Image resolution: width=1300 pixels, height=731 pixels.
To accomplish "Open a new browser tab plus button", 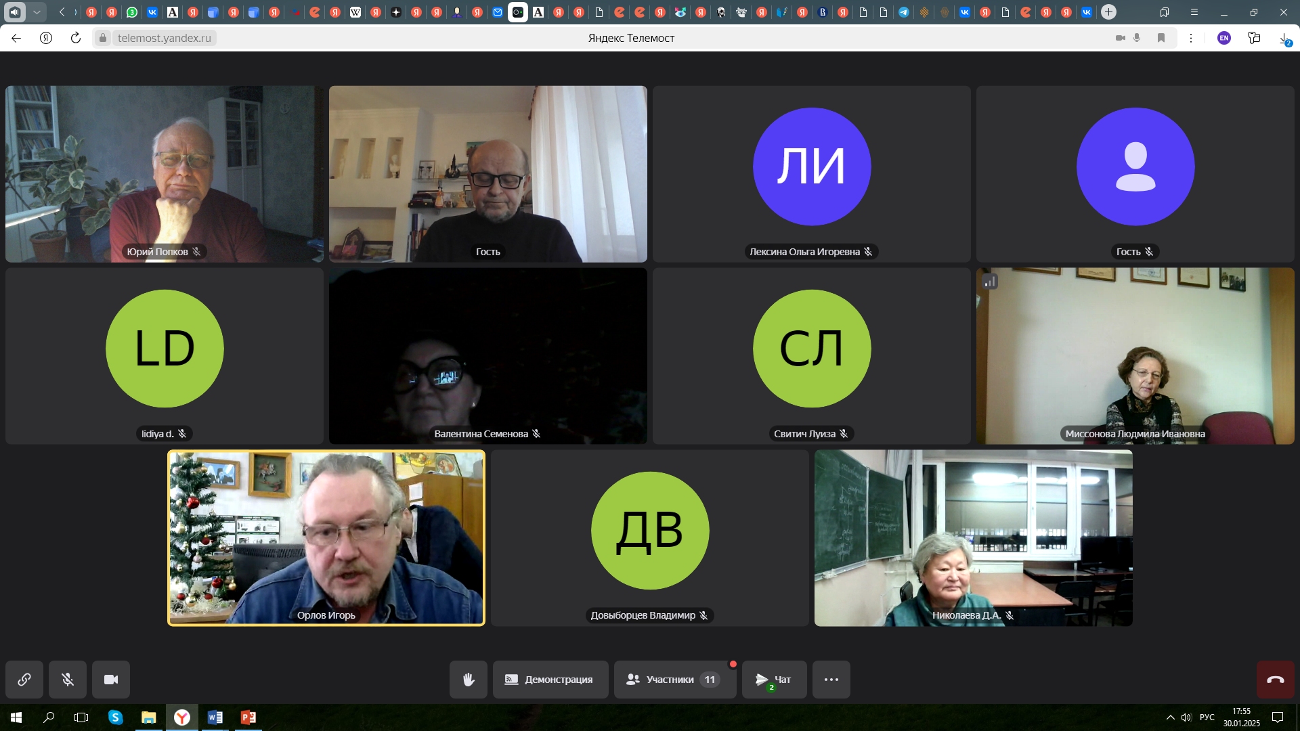I will point(1108,12).
